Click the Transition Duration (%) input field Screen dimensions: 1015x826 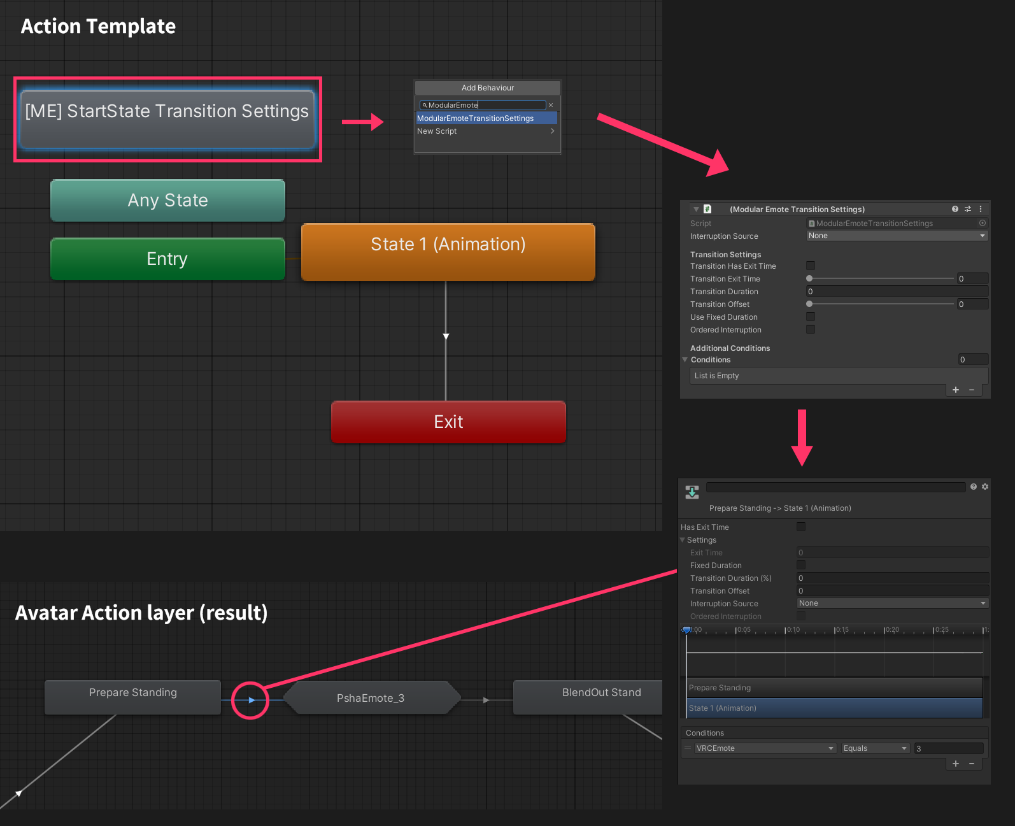[x=893, y=578]
